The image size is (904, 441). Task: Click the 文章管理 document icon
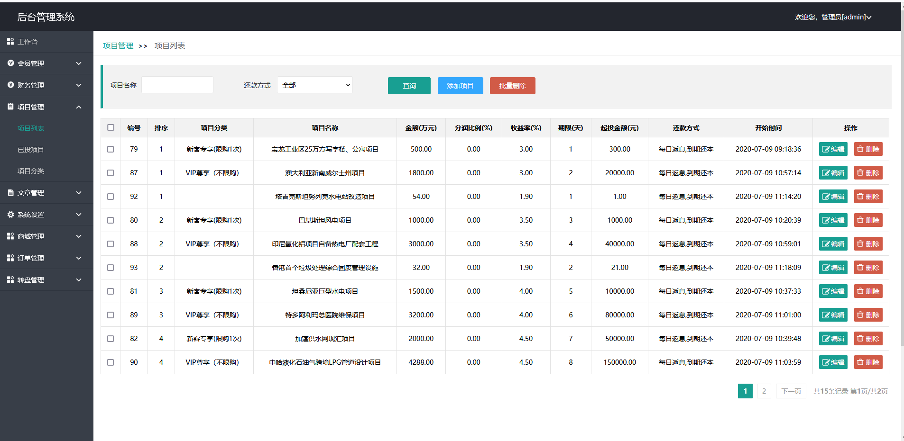click(x=10, y=193)
